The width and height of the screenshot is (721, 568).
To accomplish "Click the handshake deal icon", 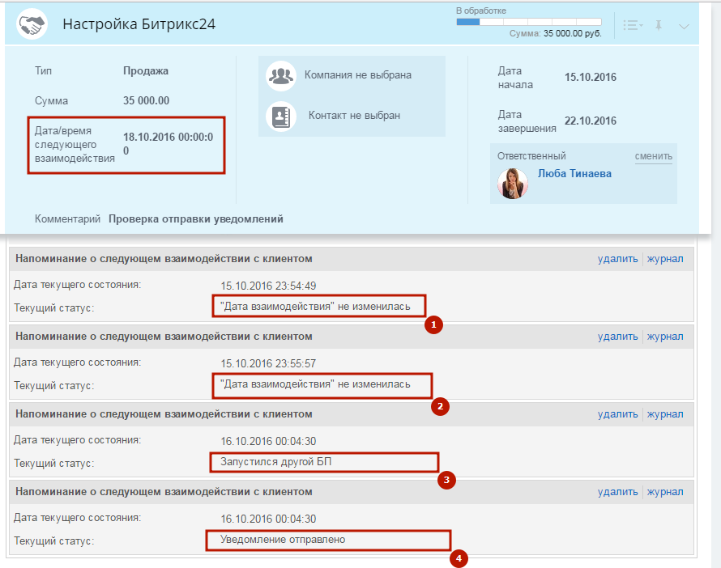I will click(32, 24).
